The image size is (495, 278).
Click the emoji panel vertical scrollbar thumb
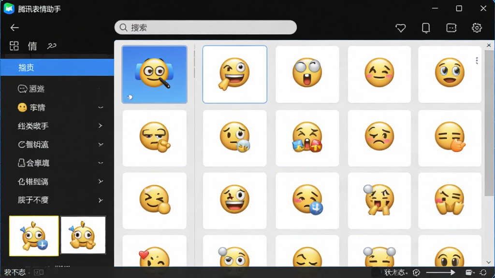click(489, 123)
